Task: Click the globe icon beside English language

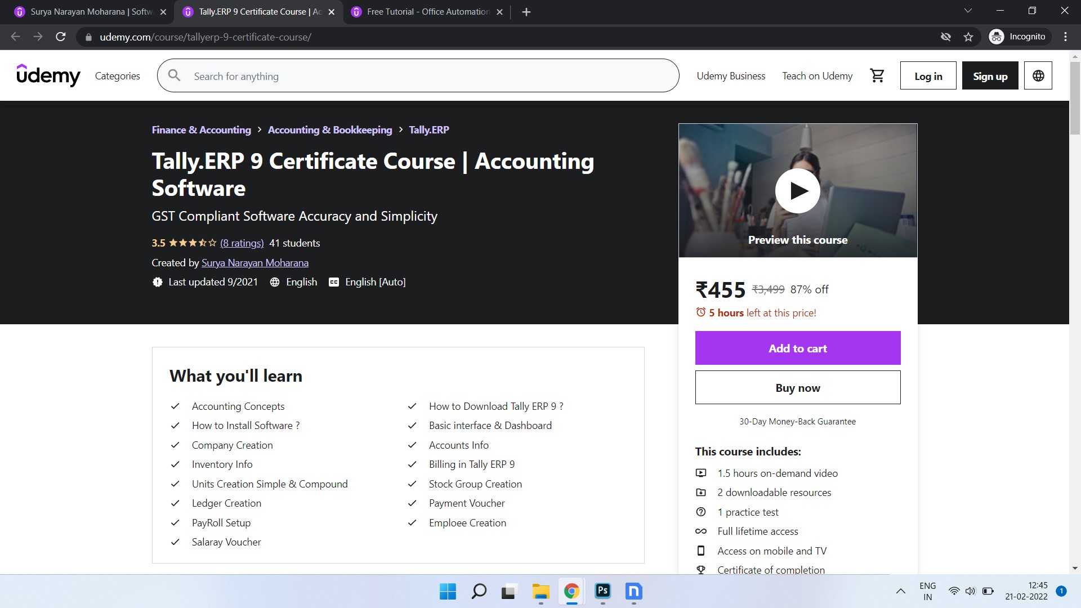Action: pos(275,282)
